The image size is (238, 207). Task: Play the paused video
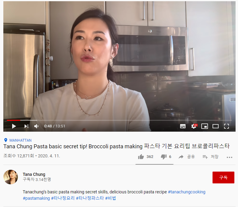point(14,126)
